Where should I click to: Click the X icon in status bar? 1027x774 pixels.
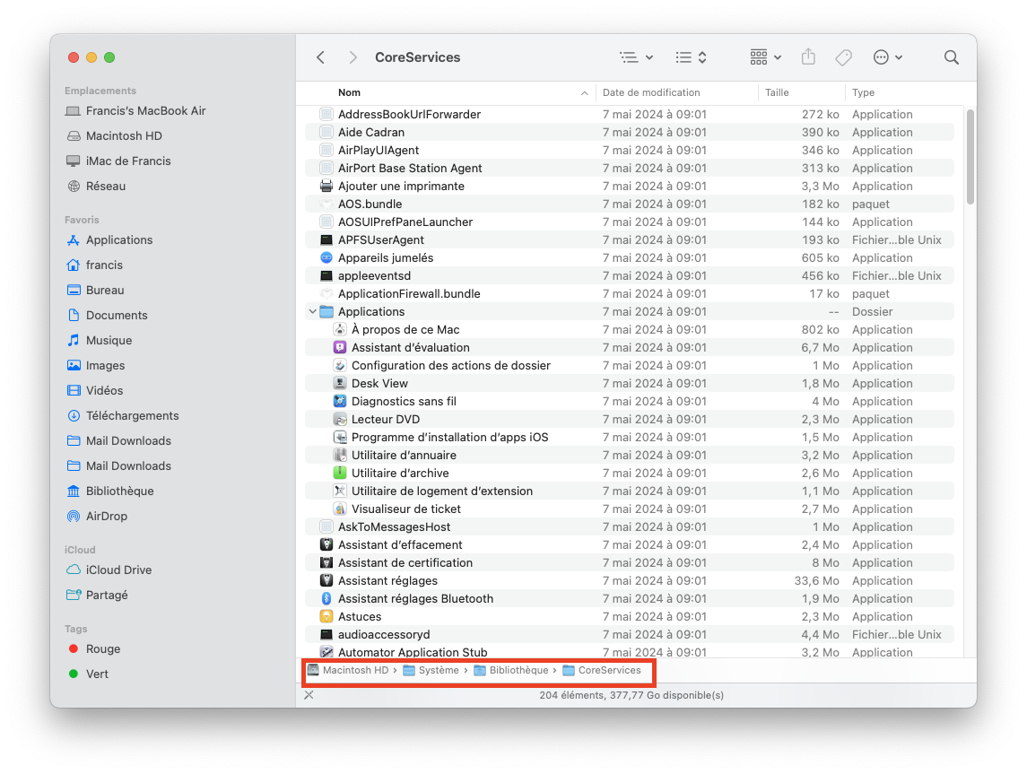(309, 695)
